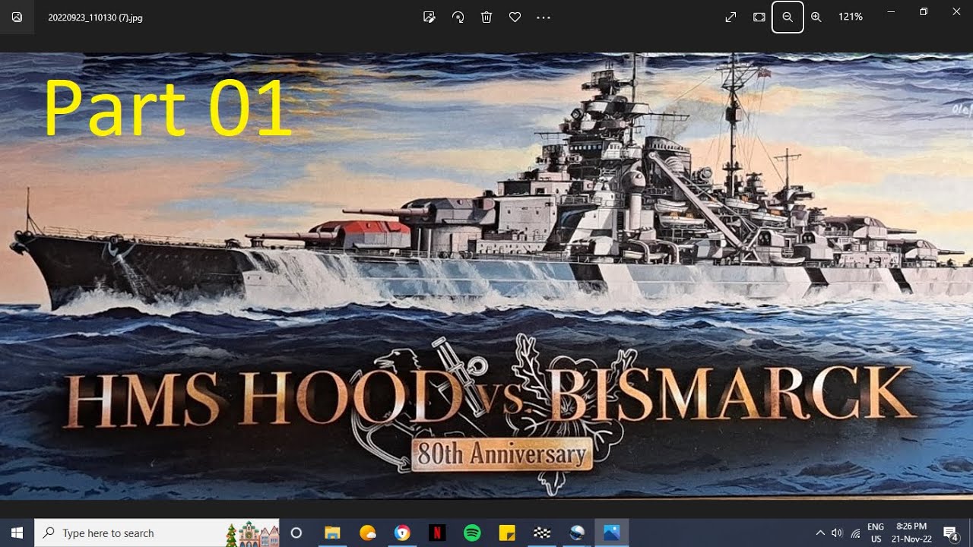Show hidden system tray icons
This screenshot has height=547, width=973.
[x=820, y=533]
